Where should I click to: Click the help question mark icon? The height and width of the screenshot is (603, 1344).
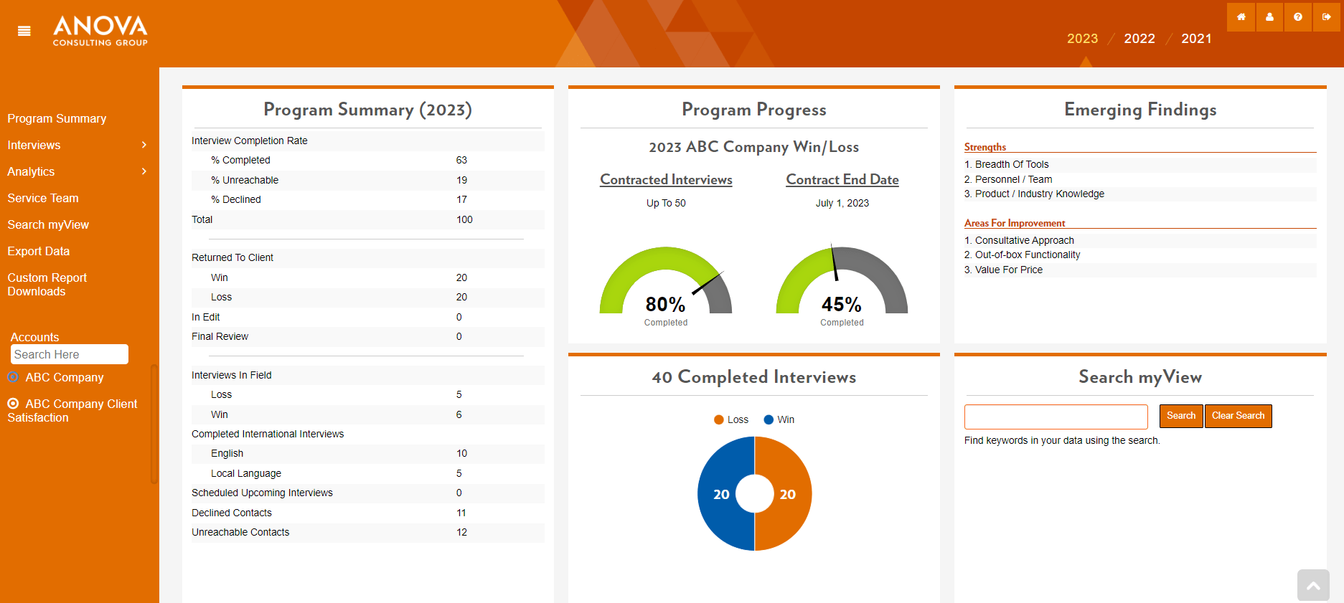click(x=1298, y=17)
